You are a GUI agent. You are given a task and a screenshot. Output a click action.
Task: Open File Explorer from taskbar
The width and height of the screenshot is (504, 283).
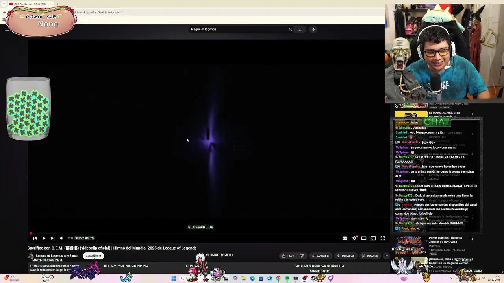(x=244, y=278)
